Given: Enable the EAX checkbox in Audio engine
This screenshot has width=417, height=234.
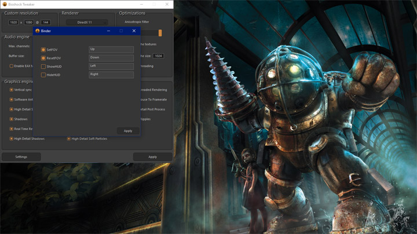Looking at the screenshot, I should pos(12,66).
